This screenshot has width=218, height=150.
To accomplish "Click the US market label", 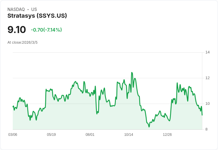I will (34, 9).
